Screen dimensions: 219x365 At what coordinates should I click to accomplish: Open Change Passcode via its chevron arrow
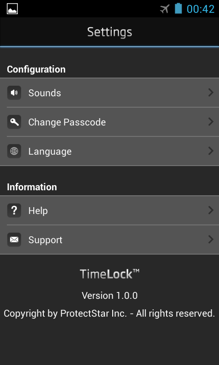(211, 122)
